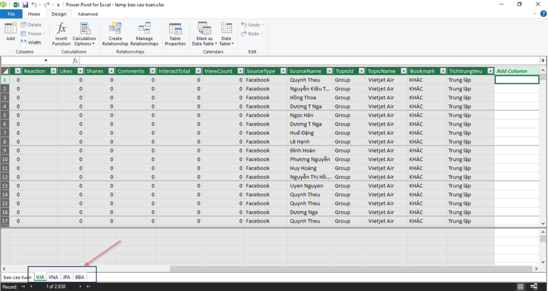
Task: Select row header 5
Action: (5, 115)
